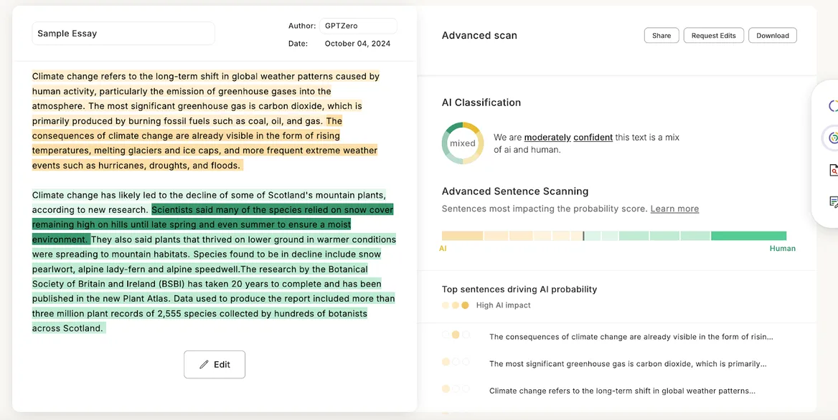Click the 'AI' label under the probability bar
Screen dimensions: 838x420
[x=443, y=249]
